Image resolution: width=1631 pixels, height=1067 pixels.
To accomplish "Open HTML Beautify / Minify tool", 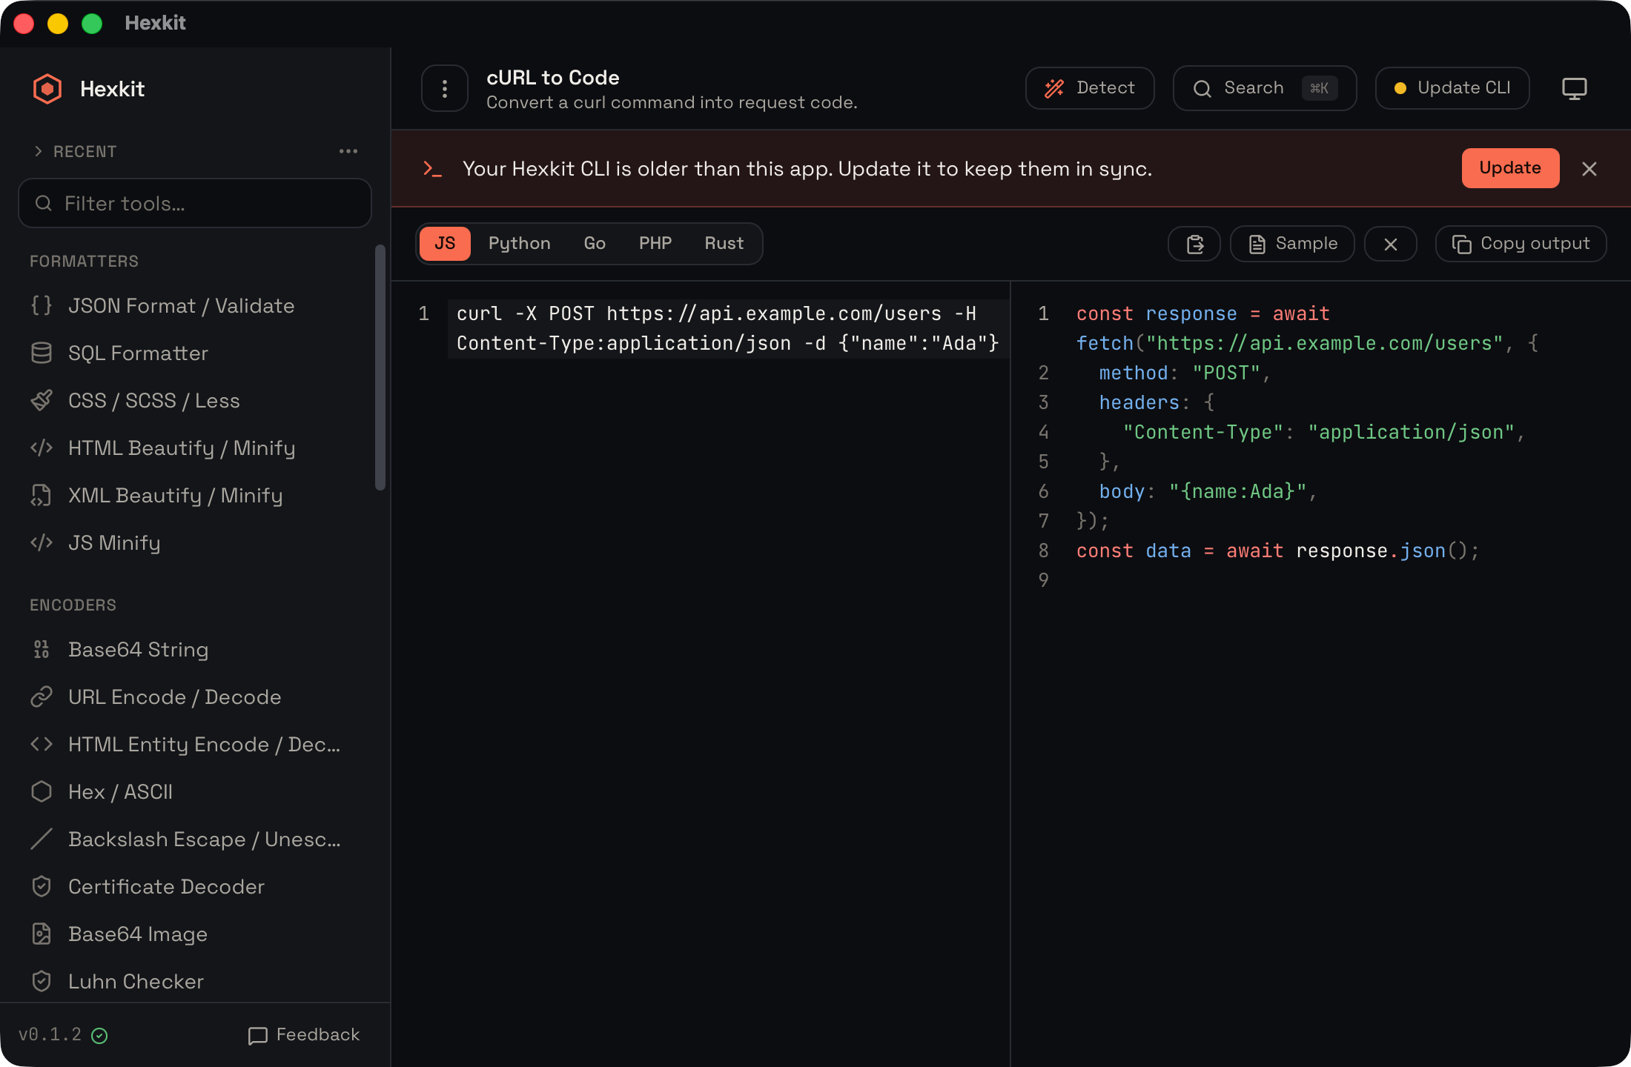I will pos(194,448).
